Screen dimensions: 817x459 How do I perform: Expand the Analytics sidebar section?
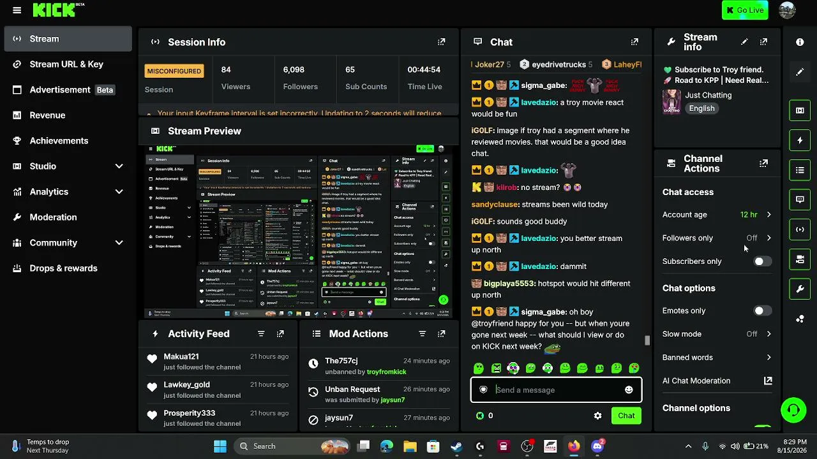[68, 192]
